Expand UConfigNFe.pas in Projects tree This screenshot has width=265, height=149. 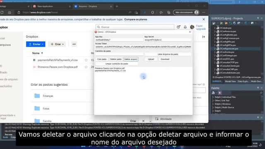[215, 41]
